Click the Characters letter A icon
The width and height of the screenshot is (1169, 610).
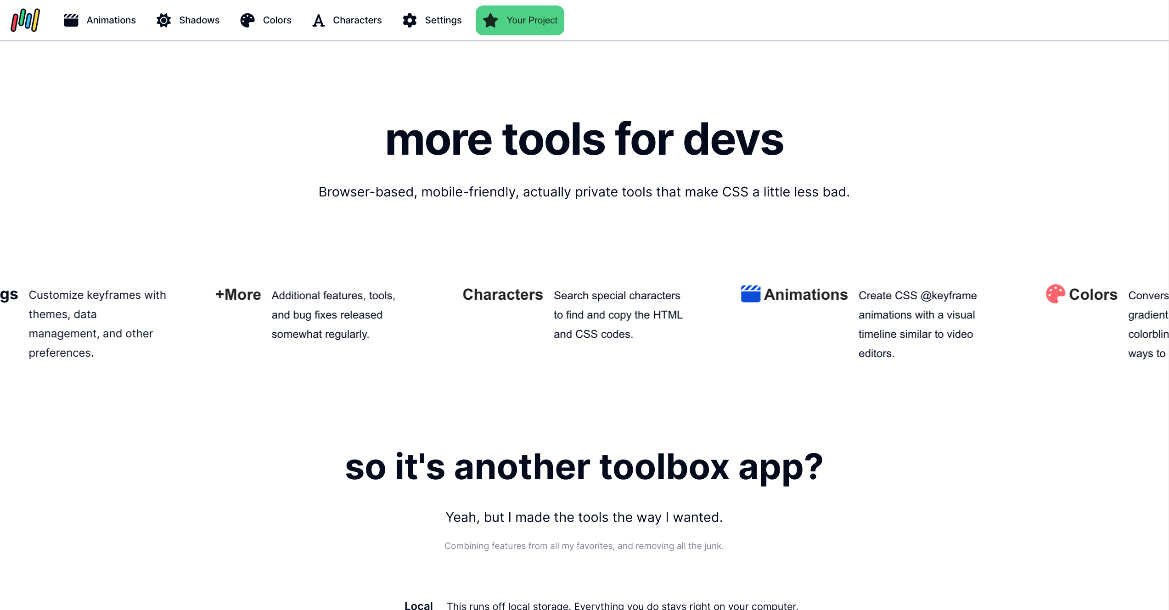(x=318, y=20)
